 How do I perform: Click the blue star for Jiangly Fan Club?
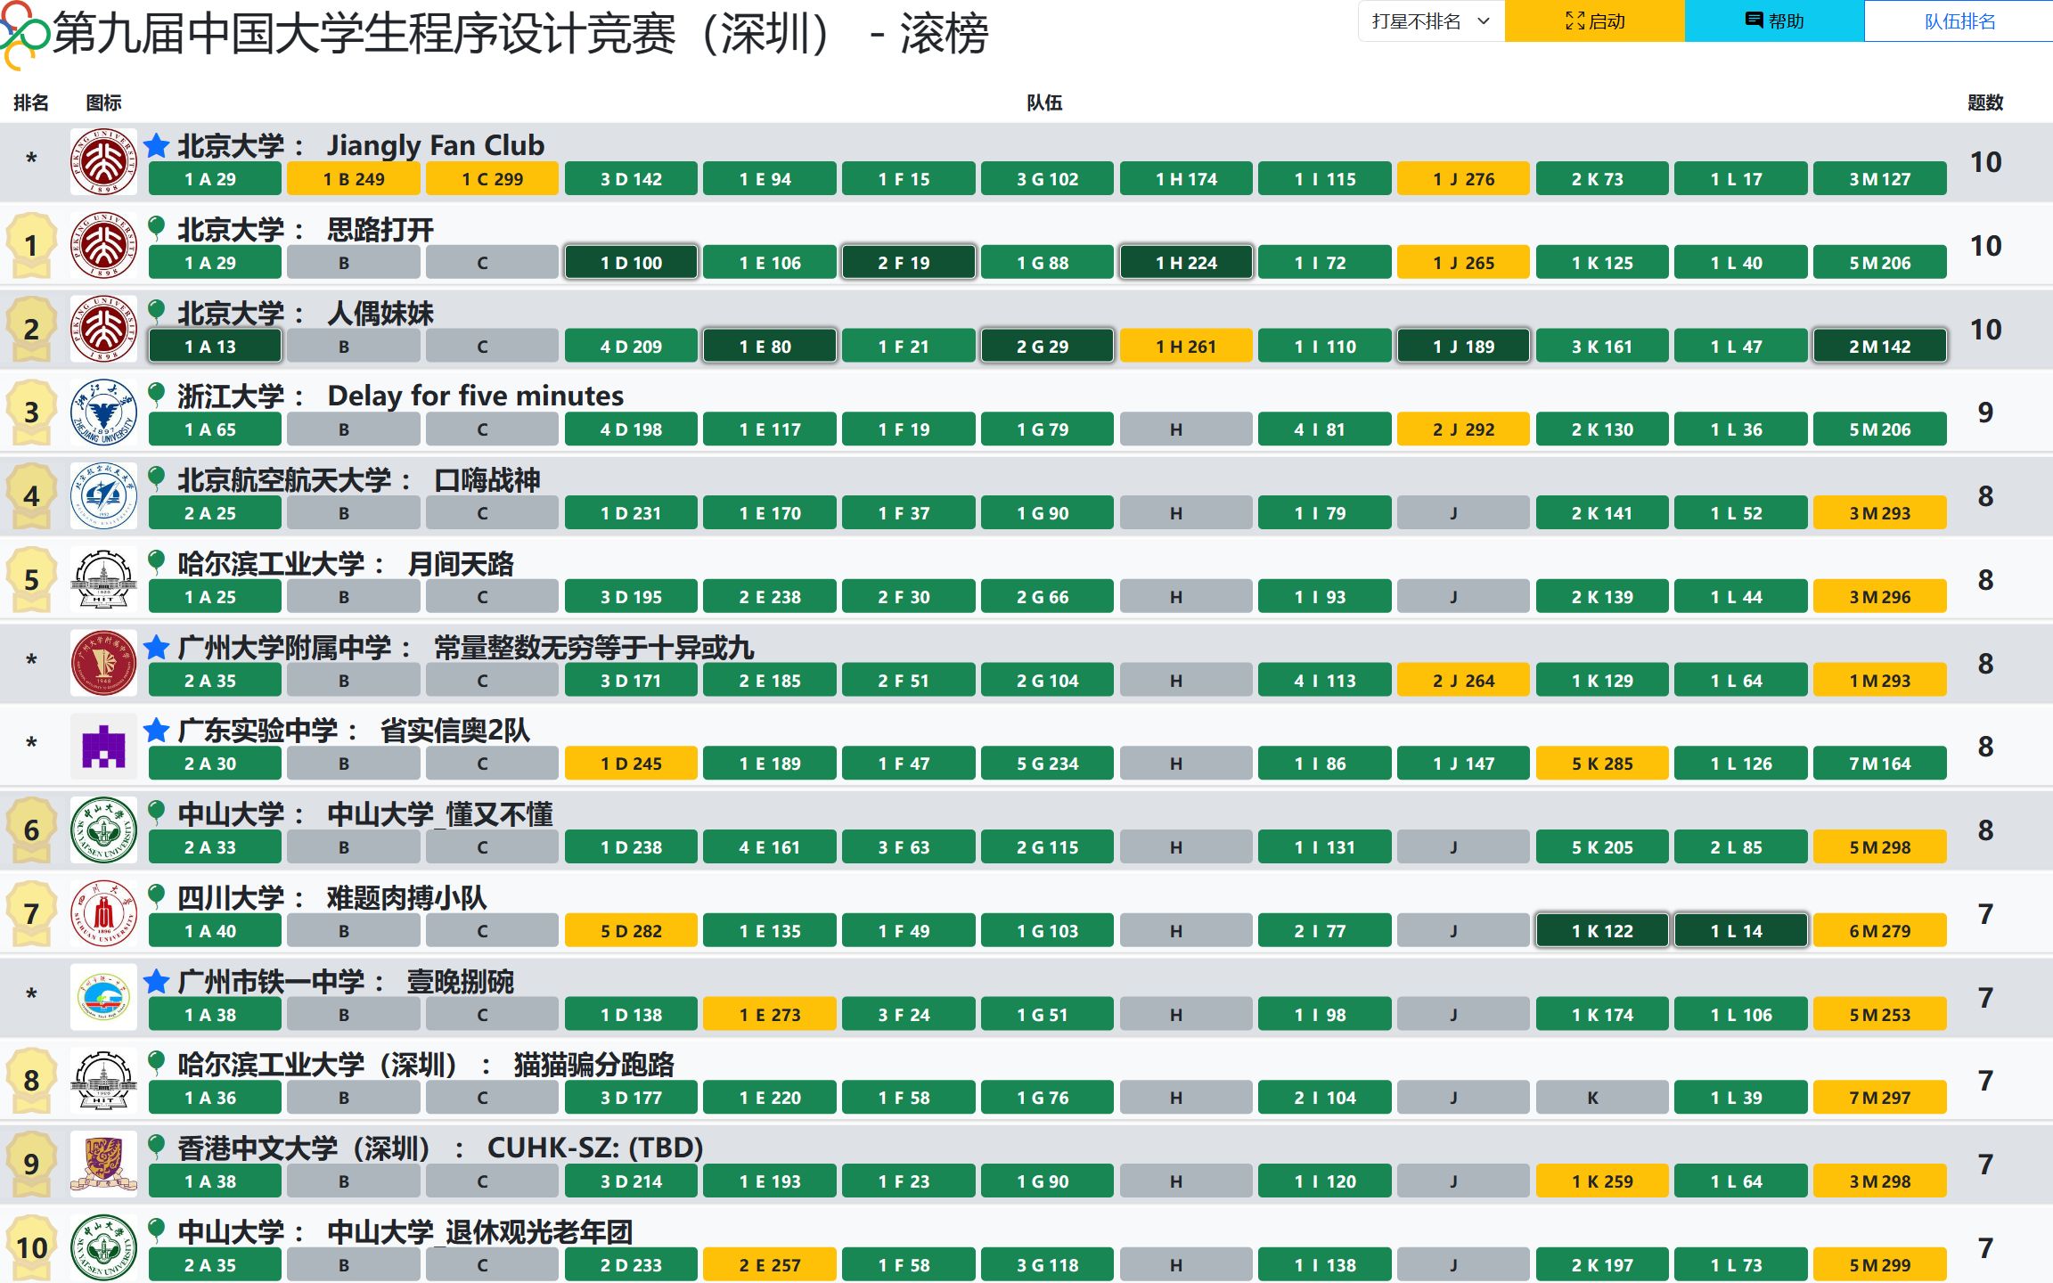[157, 145]
